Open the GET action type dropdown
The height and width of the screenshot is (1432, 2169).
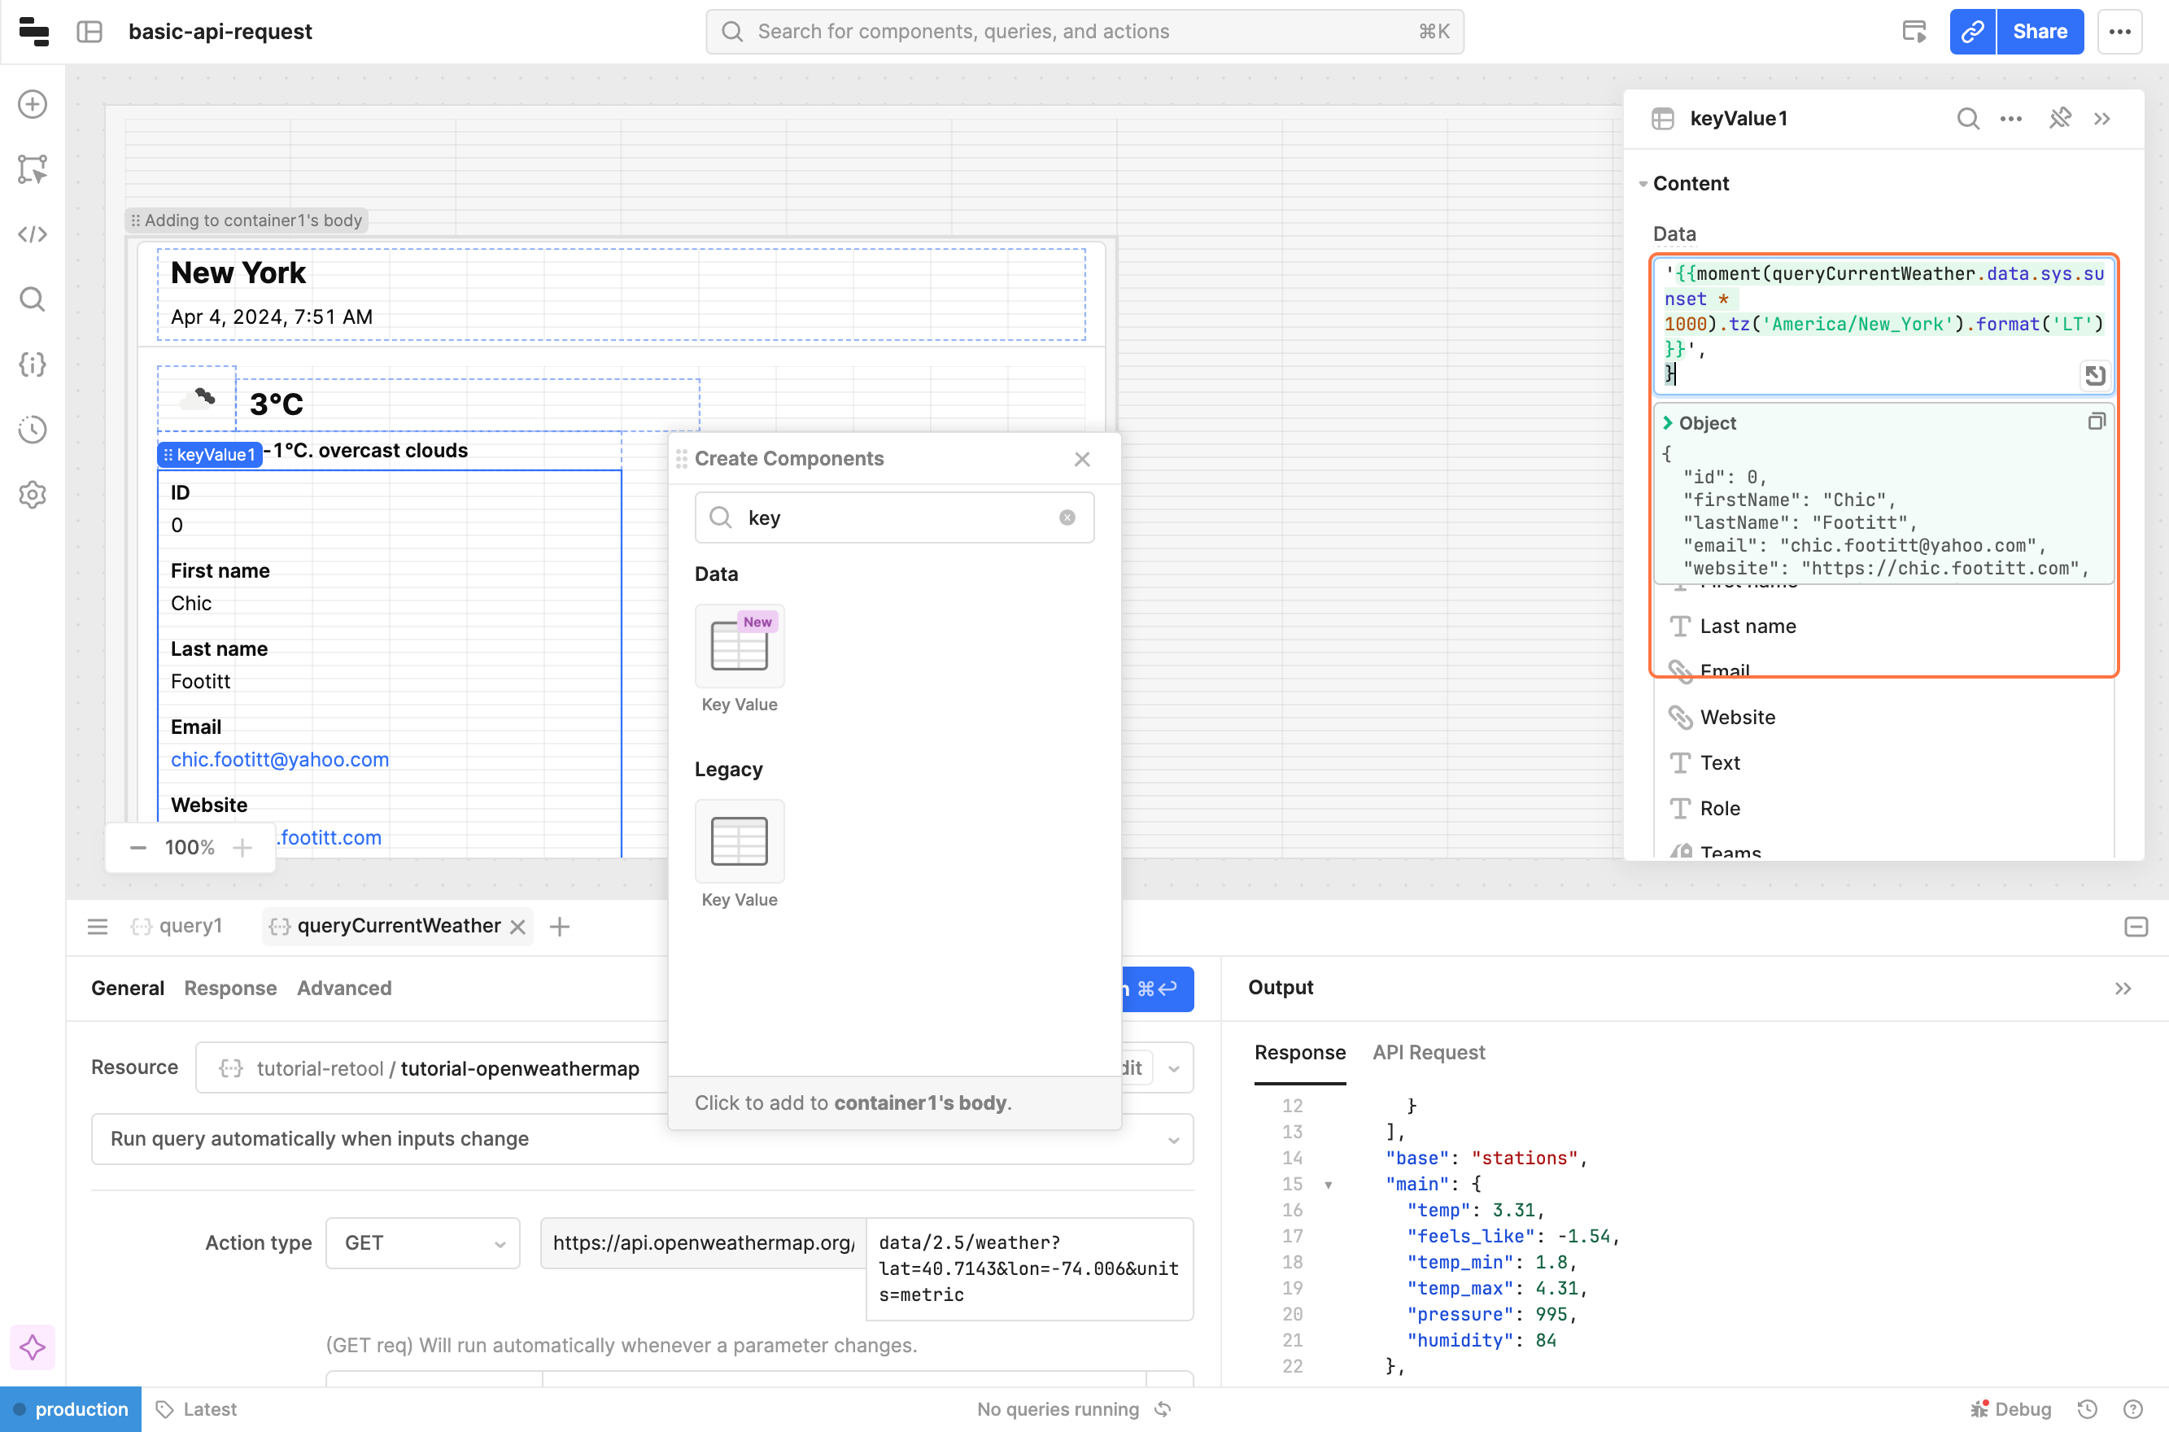click(423, 1243)
